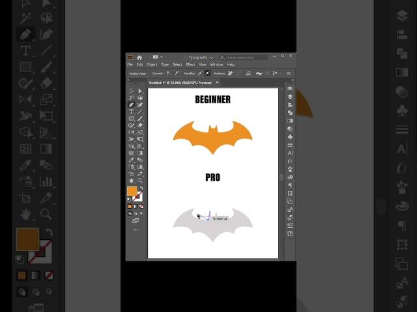Click inside Search Adobe Stock field
The image size is (417, 312).
(246, 58)
